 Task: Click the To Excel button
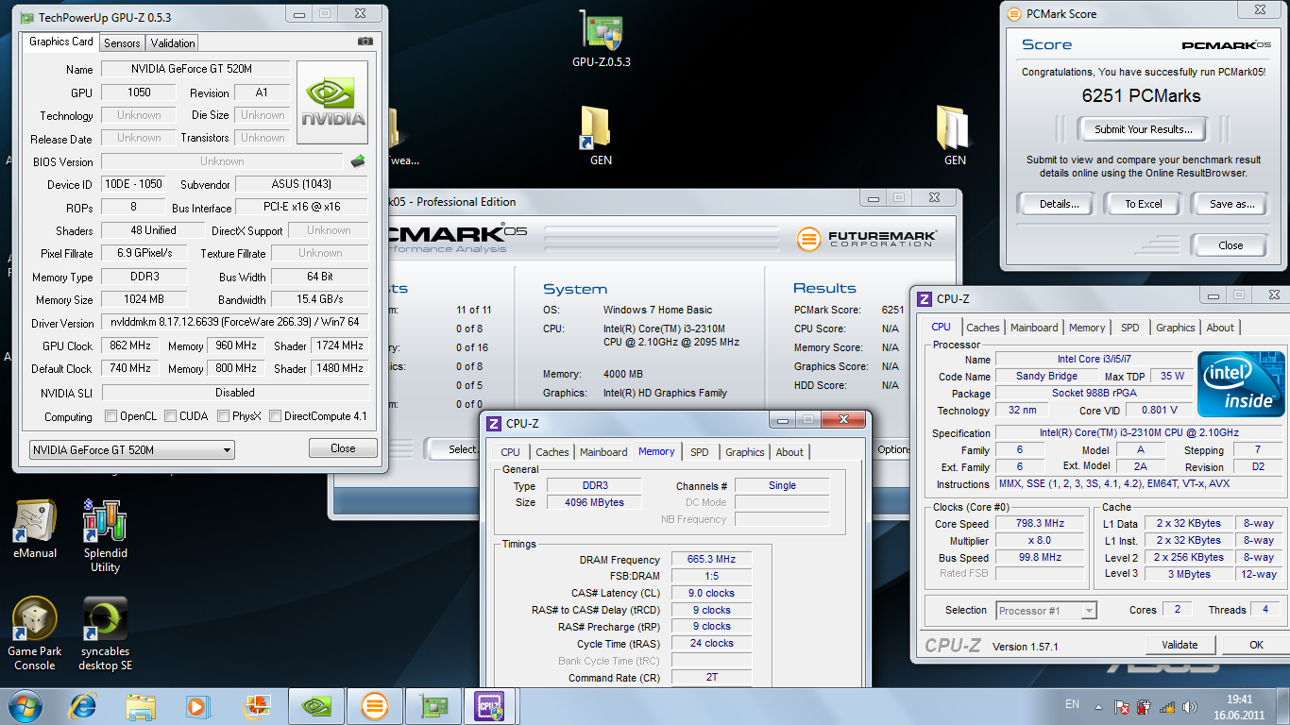(1144, 204)
